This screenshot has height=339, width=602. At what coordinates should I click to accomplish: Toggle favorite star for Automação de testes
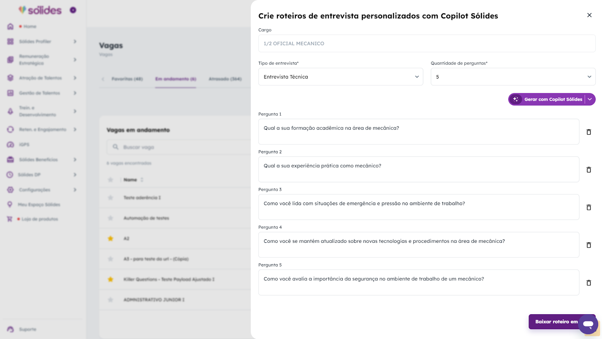tap(111, 218)
